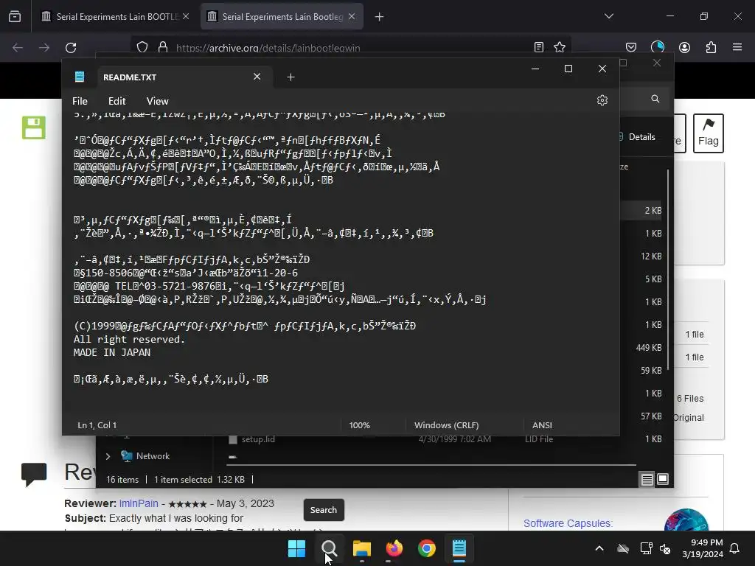Switch Explorer to large icons view
Viewport: 755px width, 566px height.
tap(663, 479)
